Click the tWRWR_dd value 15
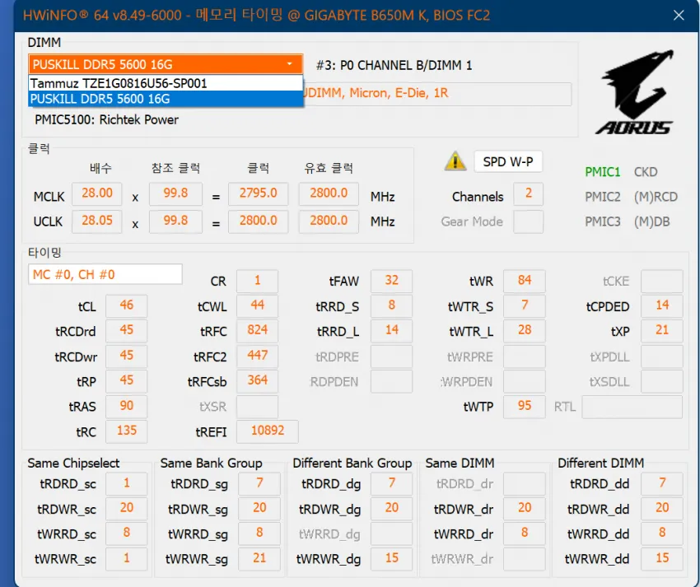Viewport: 700px width, 587px height. coord(662,559)
